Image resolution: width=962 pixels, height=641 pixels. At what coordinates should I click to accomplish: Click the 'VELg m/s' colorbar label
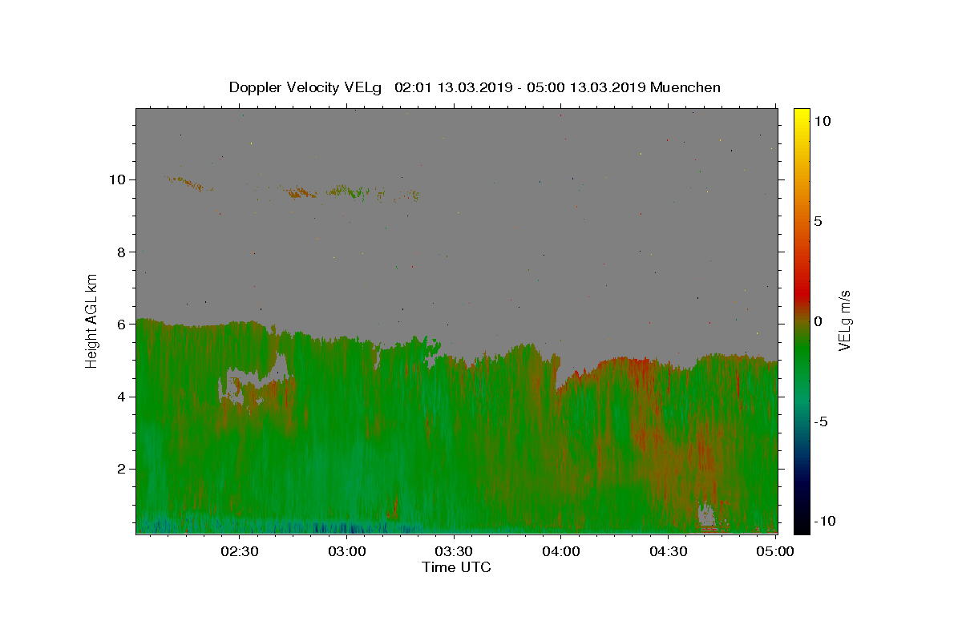(x=845, y=320)
